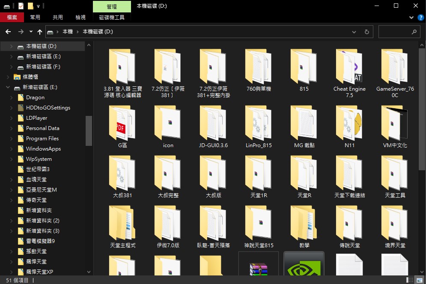The image size is (426, 284).
Task: Open the GameServer_760C folder
Action: (x=395, y=73)
